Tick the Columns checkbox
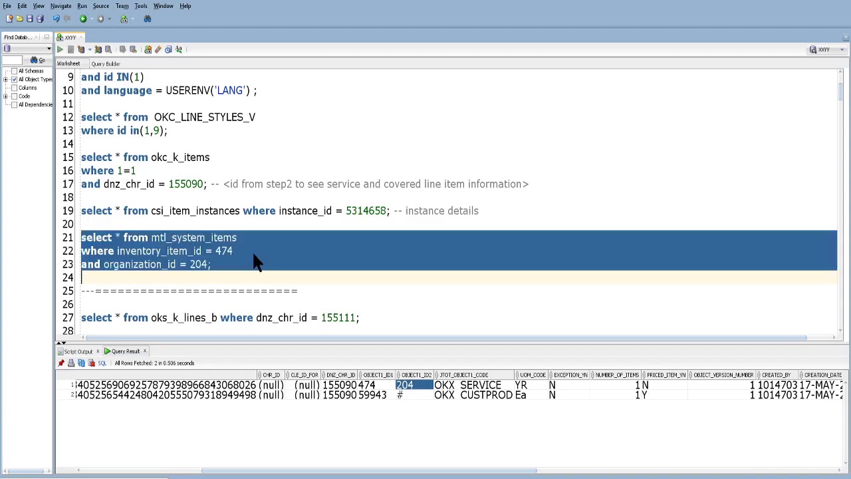This screenshot has width=851, height=479. coord(14,88)
